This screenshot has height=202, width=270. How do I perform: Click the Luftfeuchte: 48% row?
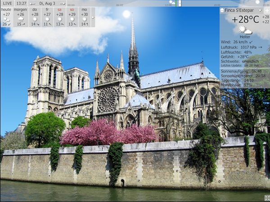(x=236, y=52)
